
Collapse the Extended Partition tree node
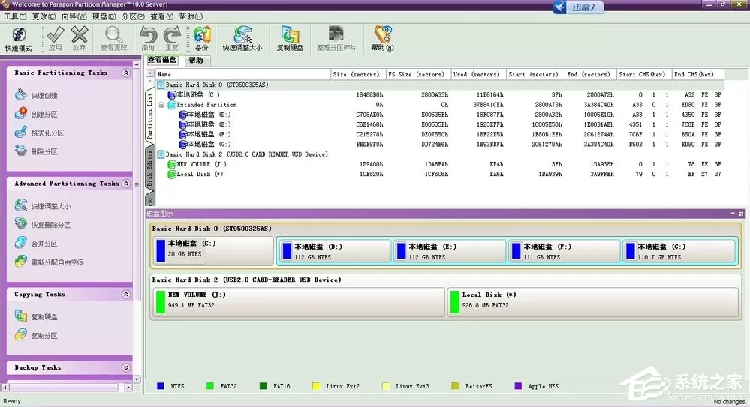point(161,105)
